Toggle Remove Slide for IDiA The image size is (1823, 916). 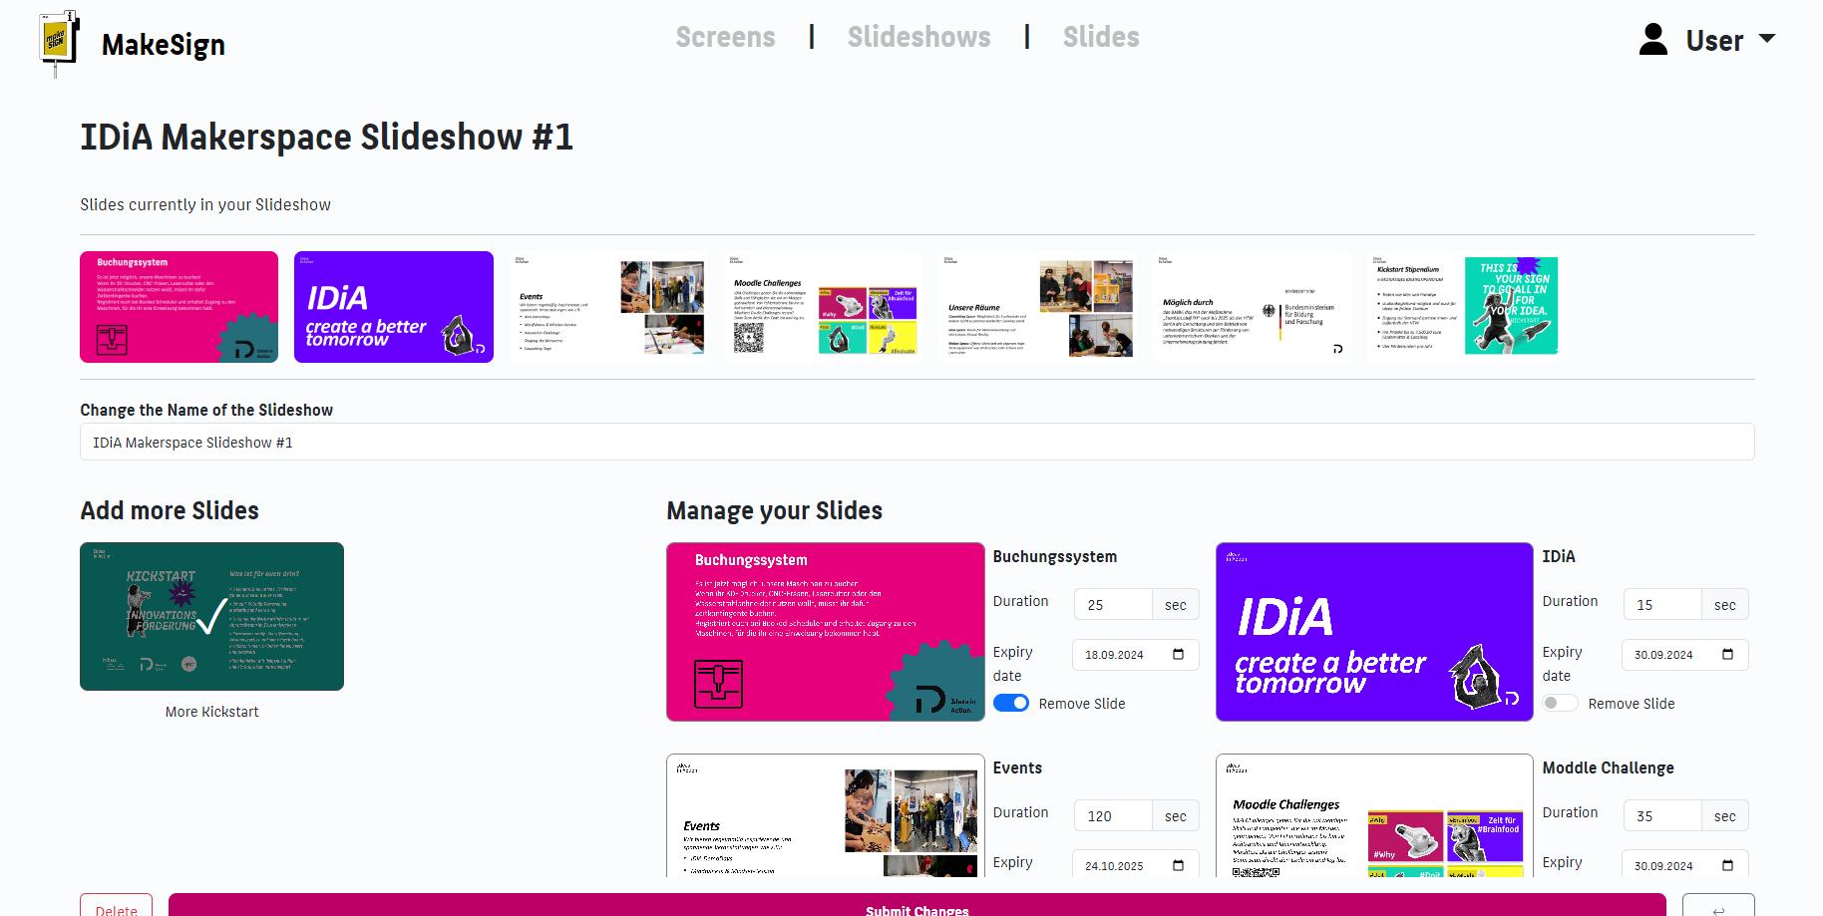1561,703
